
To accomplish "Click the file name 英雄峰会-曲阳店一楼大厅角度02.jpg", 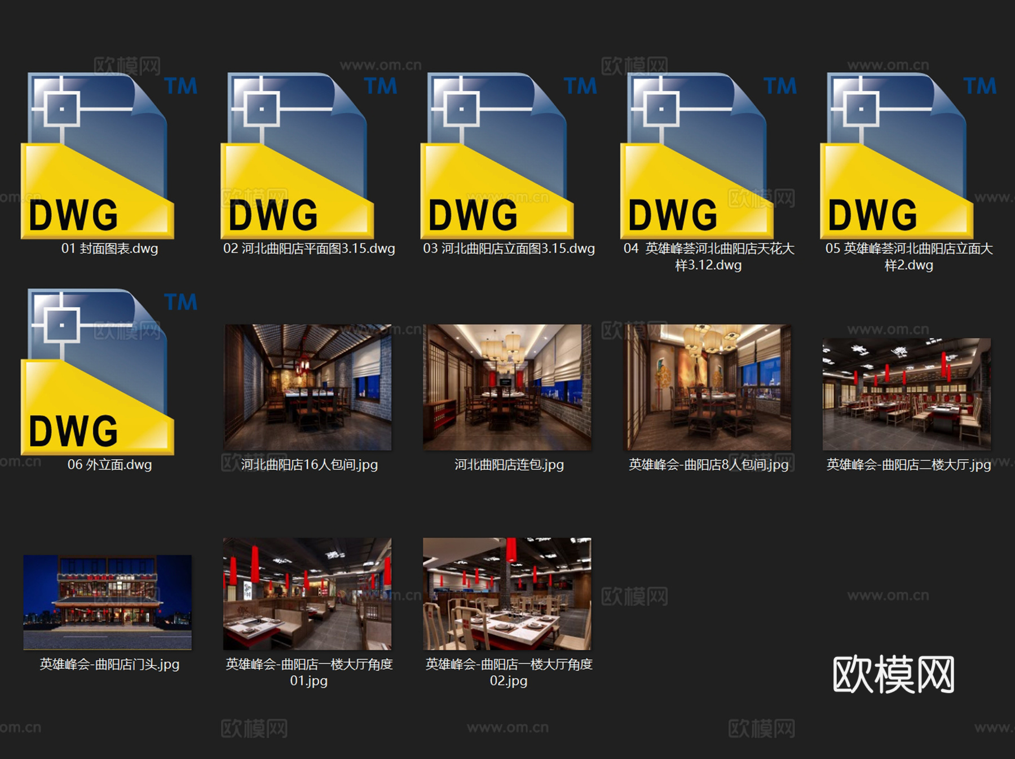I will coord(509,672).
